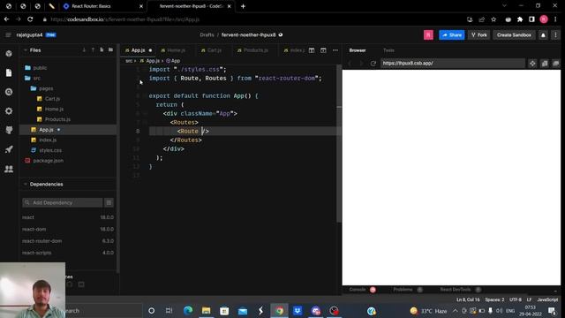Viewport: 565px width, 318px height.
Task: Open a new Chrome browser tab
Action: pyautogui.click(x=244, y=6)
